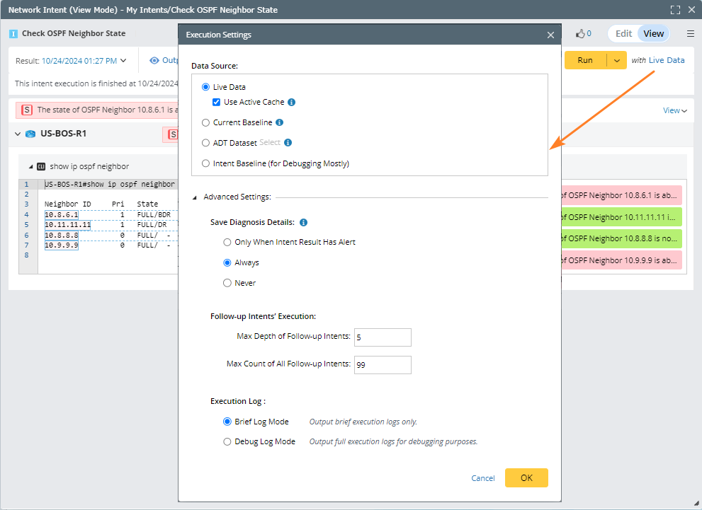
Task: Click the Save Diagnosis Details info icon
Action: 303,222
